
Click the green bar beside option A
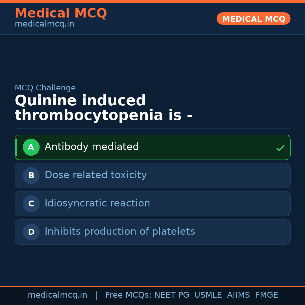[16, 147]
